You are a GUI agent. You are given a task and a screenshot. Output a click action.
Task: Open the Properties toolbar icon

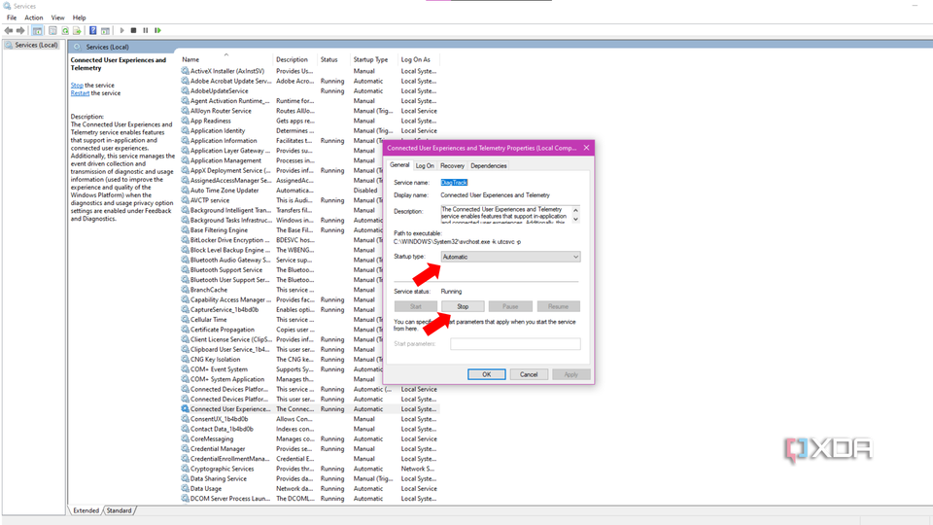(x=52, y=30)
